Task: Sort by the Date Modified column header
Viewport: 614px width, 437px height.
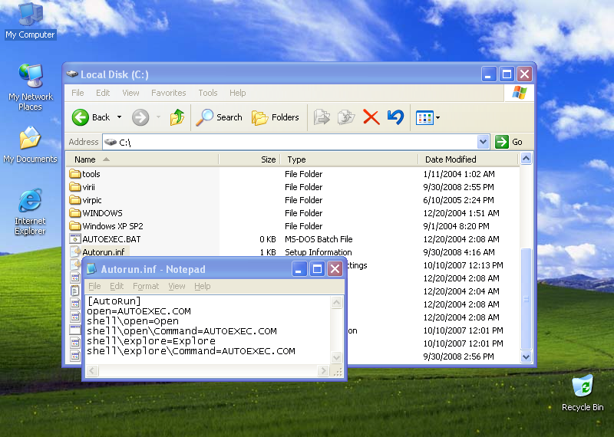Action: (468, 159)
